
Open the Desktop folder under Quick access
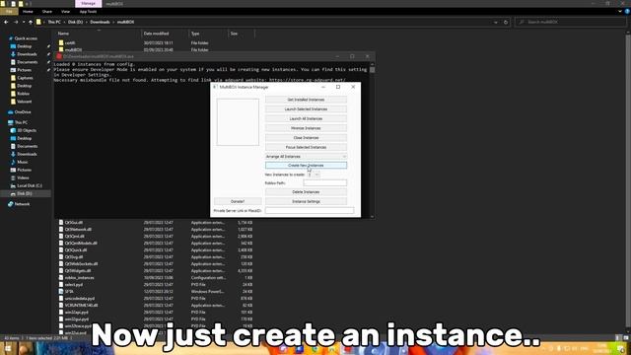pyautogui.click(x=24, y=46)
